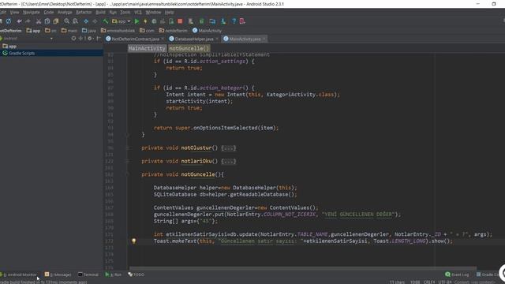Image resolution: width=505 pixels, height=284 pixels.
Task: Open the Analyze menu
Action: (65, 13)
